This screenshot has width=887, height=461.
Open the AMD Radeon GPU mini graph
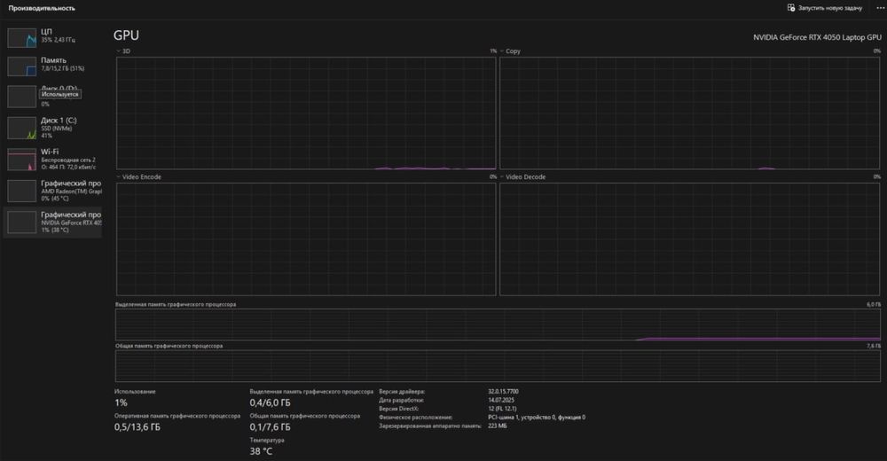[22, 191]
